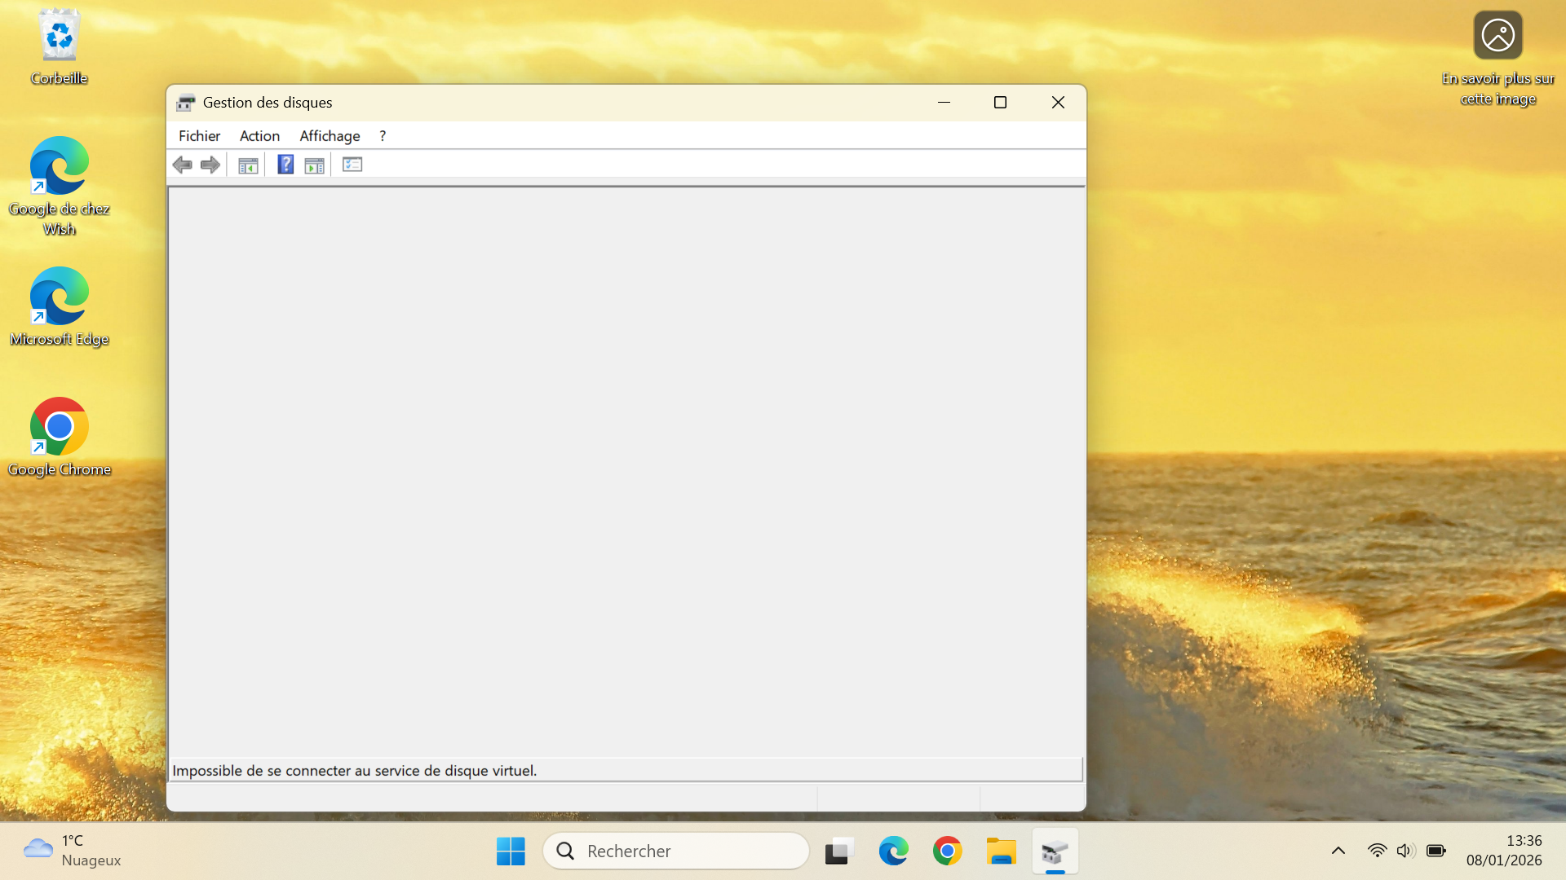Image resolution: width=1566 pixels, height=880 pixels.
Task: Open Help with blue question-mark icon
Action: [285, 165]
